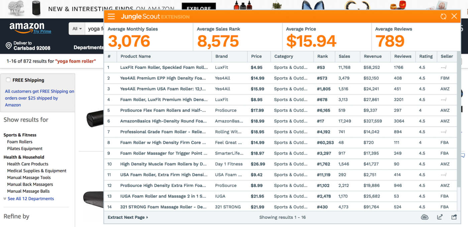Click the sheep figurine image in top banner

click(16, 8)
